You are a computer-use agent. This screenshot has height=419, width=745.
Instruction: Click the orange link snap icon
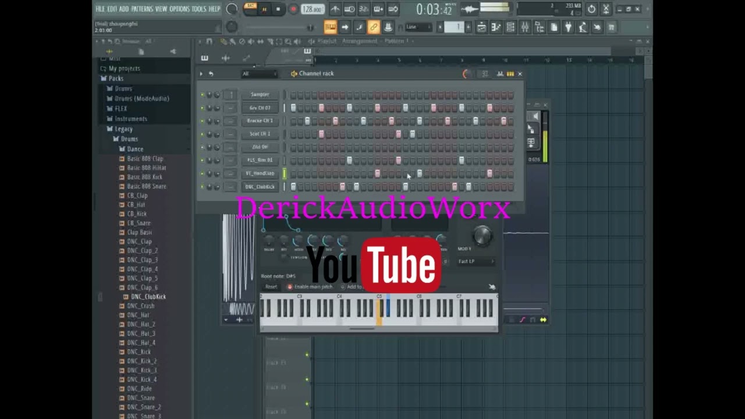point(374,27)
